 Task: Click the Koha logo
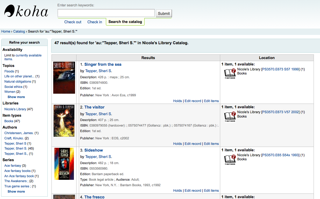tap(26, 12)
